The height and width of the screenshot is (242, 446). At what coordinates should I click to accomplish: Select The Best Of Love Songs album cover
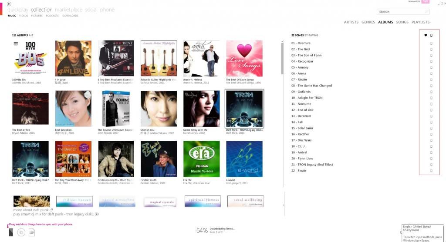(x=244, y=59)
